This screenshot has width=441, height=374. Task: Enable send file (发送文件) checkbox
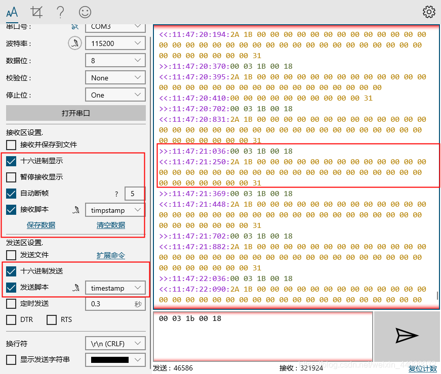click(11, 255)
